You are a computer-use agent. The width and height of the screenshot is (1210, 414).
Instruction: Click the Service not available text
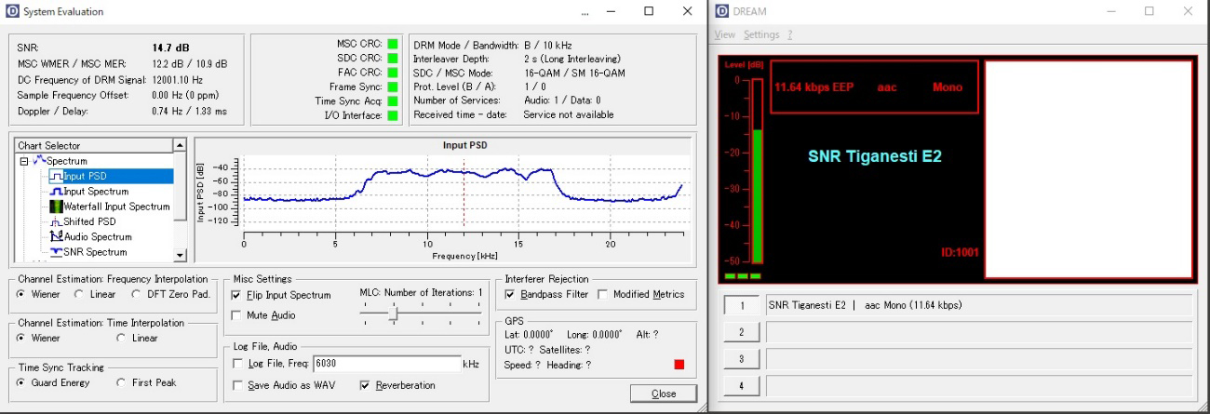pos(569,114)
